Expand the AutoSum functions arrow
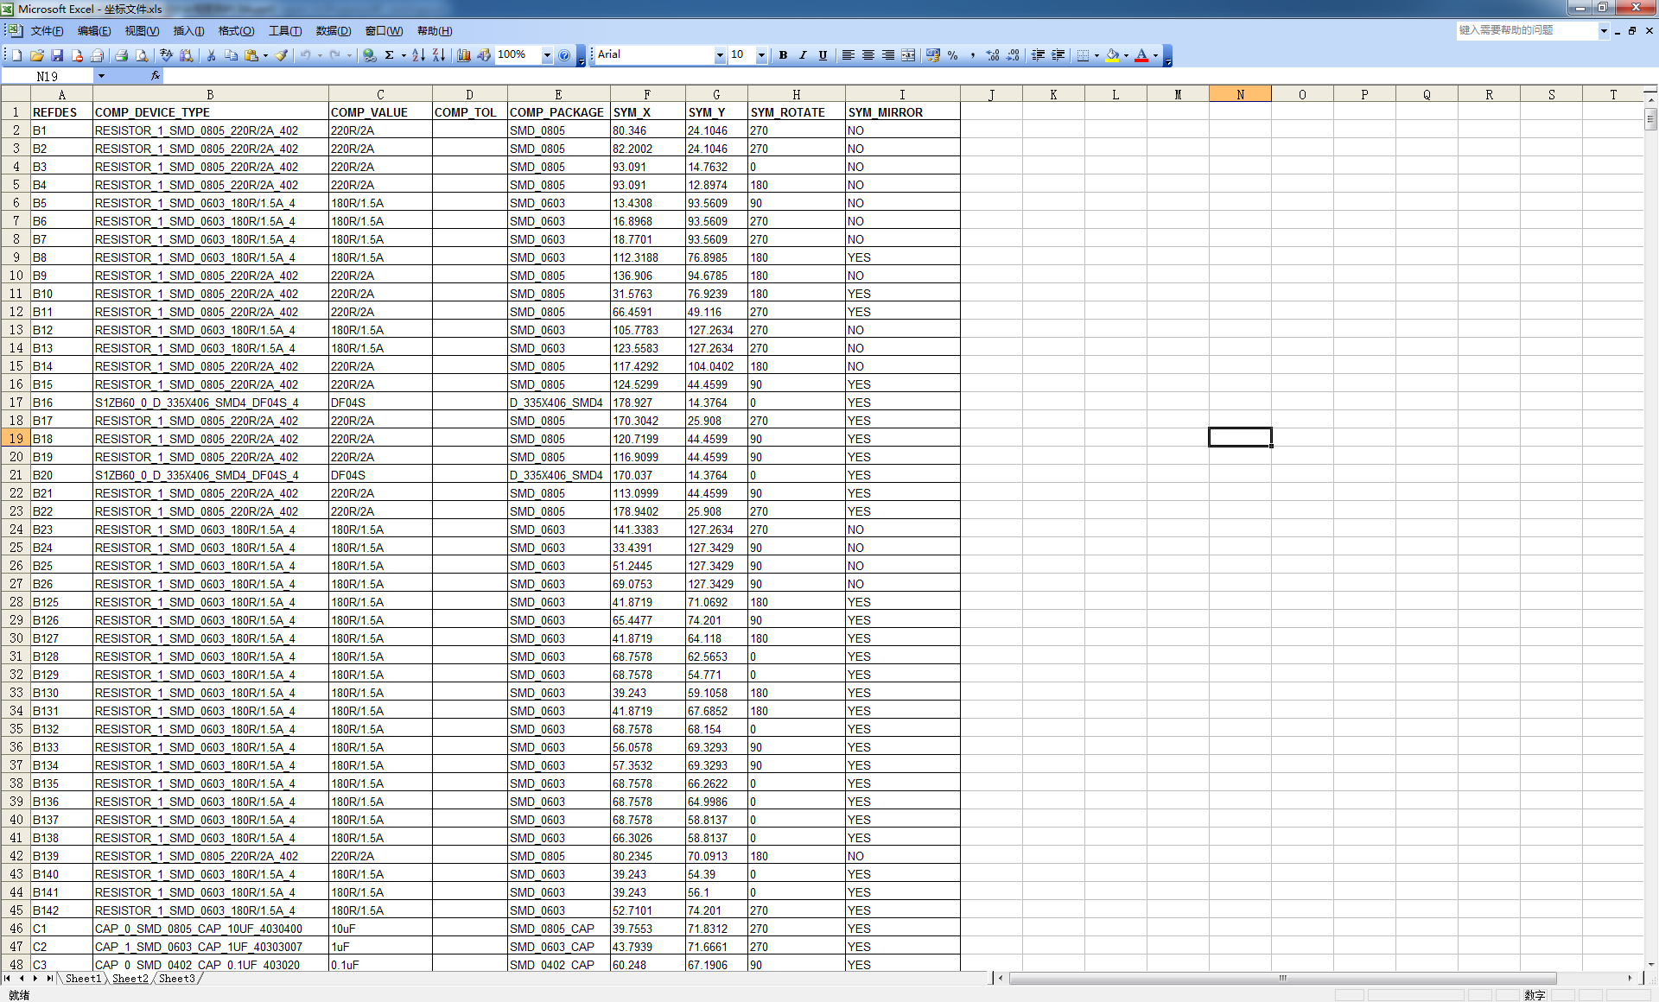The image size is (1659, 1002). 404,55
